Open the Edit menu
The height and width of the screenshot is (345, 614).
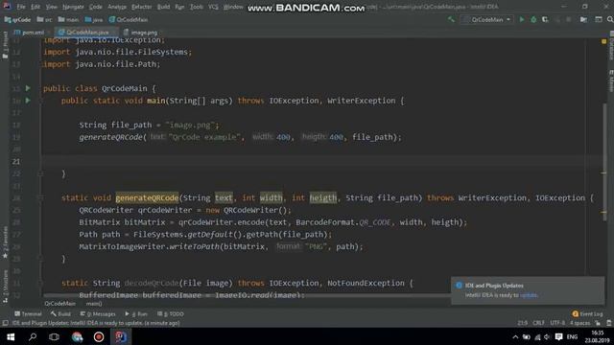point(35,7)
